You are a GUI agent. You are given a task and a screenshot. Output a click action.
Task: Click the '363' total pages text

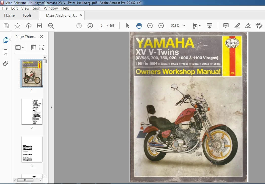coord(112,26)
